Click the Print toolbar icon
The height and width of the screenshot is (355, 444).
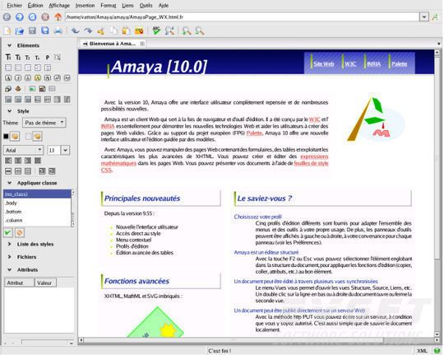[58, 30]
